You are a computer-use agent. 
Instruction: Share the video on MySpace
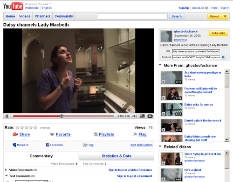click(21, 145)
